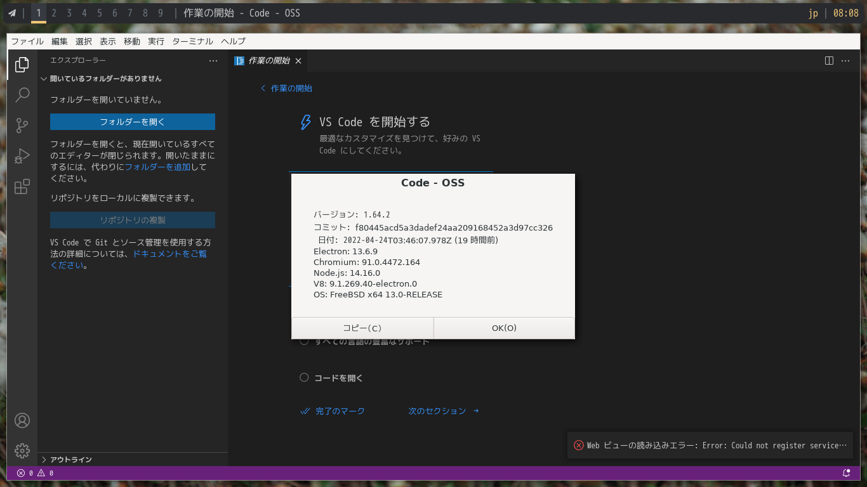867x487 pixels.
Task: Click the OS: FreeBSD x64 13.0-RELEASE line
Action: [x=378, y=294]
